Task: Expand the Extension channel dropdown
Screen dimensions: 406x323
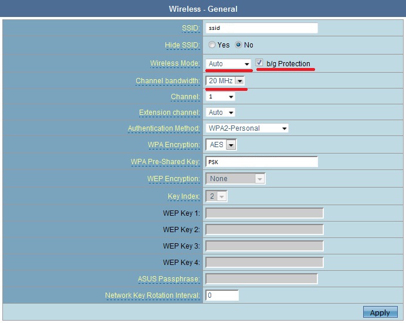Action: tap(221, 112)
